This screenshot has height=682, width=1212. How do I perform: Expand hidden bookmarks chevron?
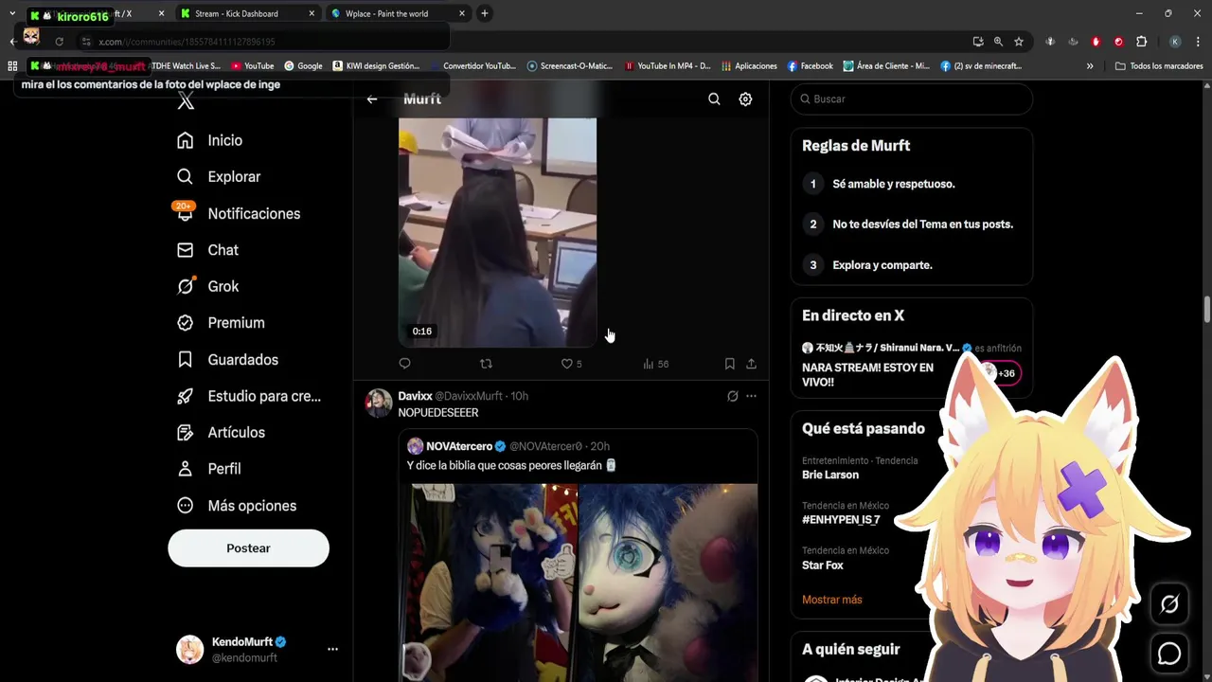[x=1090, y=66]
